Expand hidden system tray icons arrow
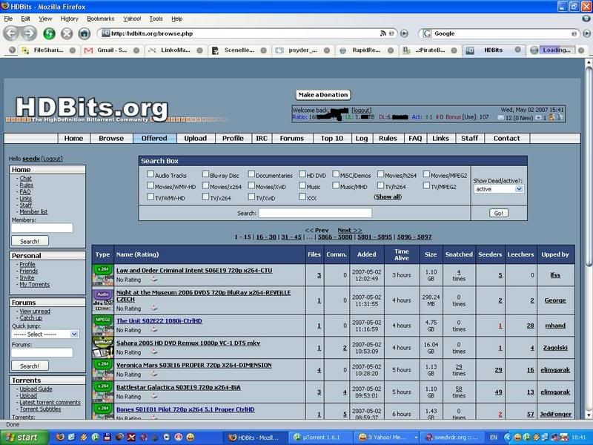The width and height of the screenshot is (593, 445). 508,438
